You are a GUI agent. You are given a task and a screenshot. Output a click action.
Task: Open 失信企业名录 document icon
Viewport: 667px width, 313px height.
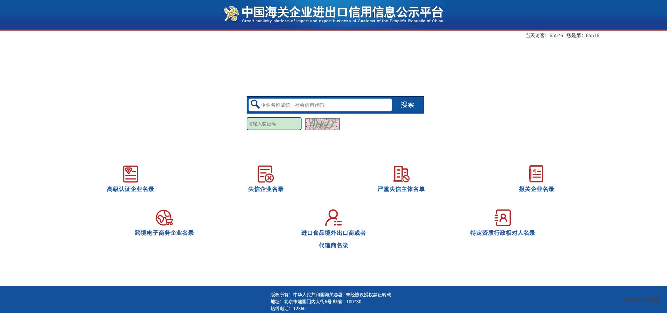coord(266,174)
